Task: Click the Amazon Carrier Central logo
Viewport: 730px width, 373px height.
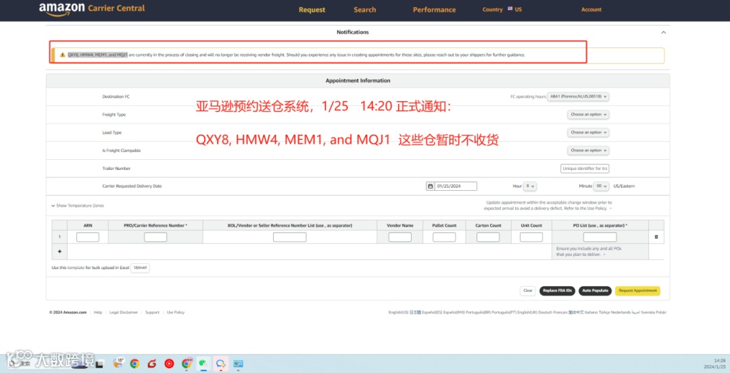Action: (x=92, y=9)
